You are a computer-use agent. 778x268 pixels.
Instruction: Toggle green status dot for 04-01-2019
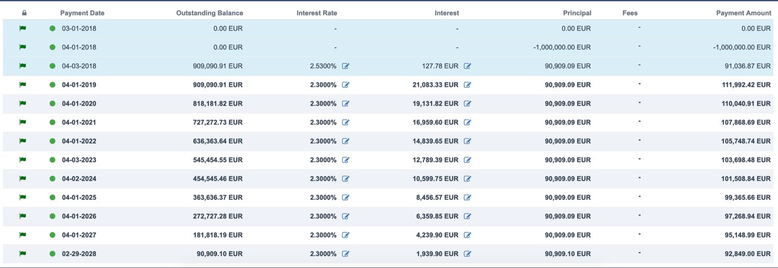coord(52,85)
